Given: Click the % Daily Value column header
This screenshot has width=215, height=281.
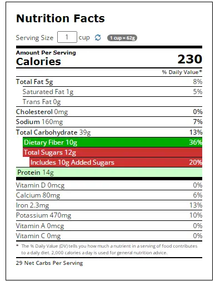Looking at the screenshot, I should tap(182, 72).
